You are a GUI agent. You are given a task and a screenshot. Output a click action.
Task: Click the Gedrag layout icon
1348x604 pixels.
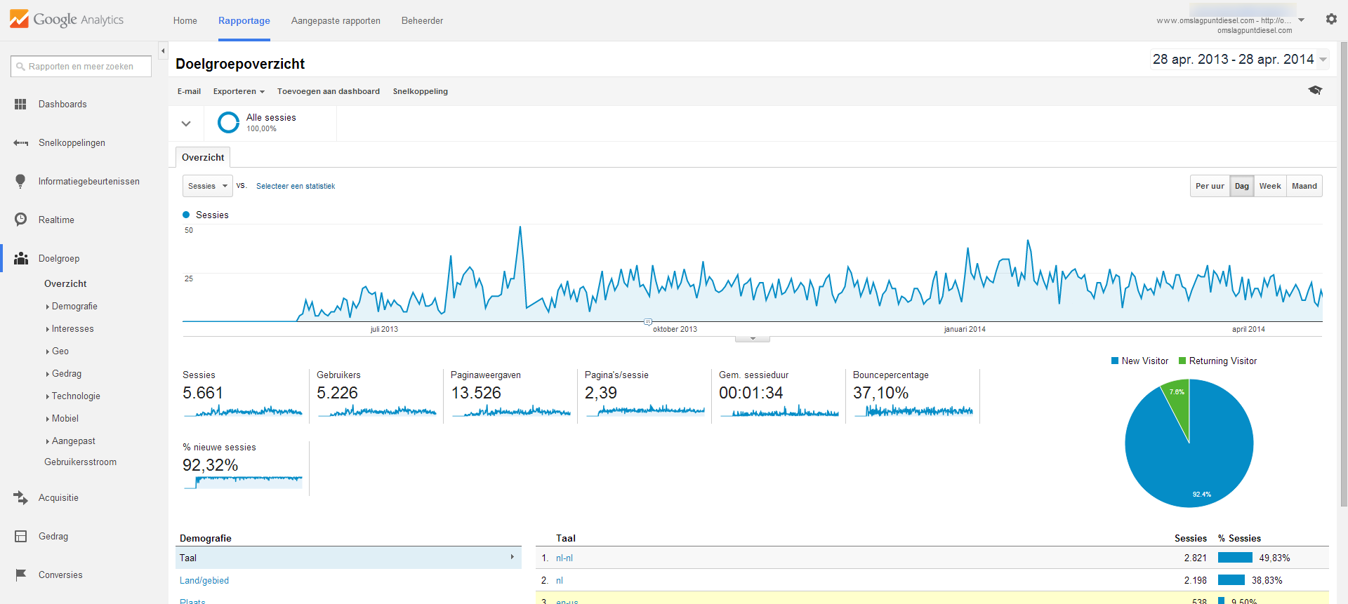tap(20, 536)
